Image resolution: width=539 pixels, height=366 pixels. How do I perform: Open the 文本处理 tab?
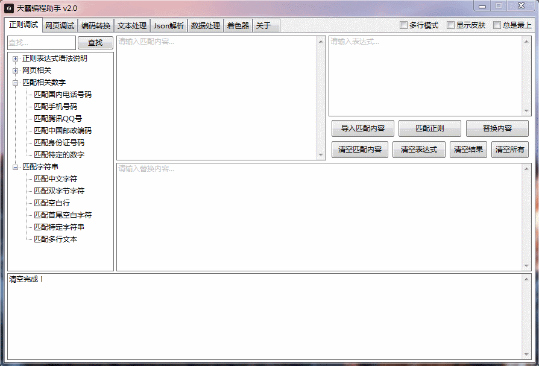132,26
